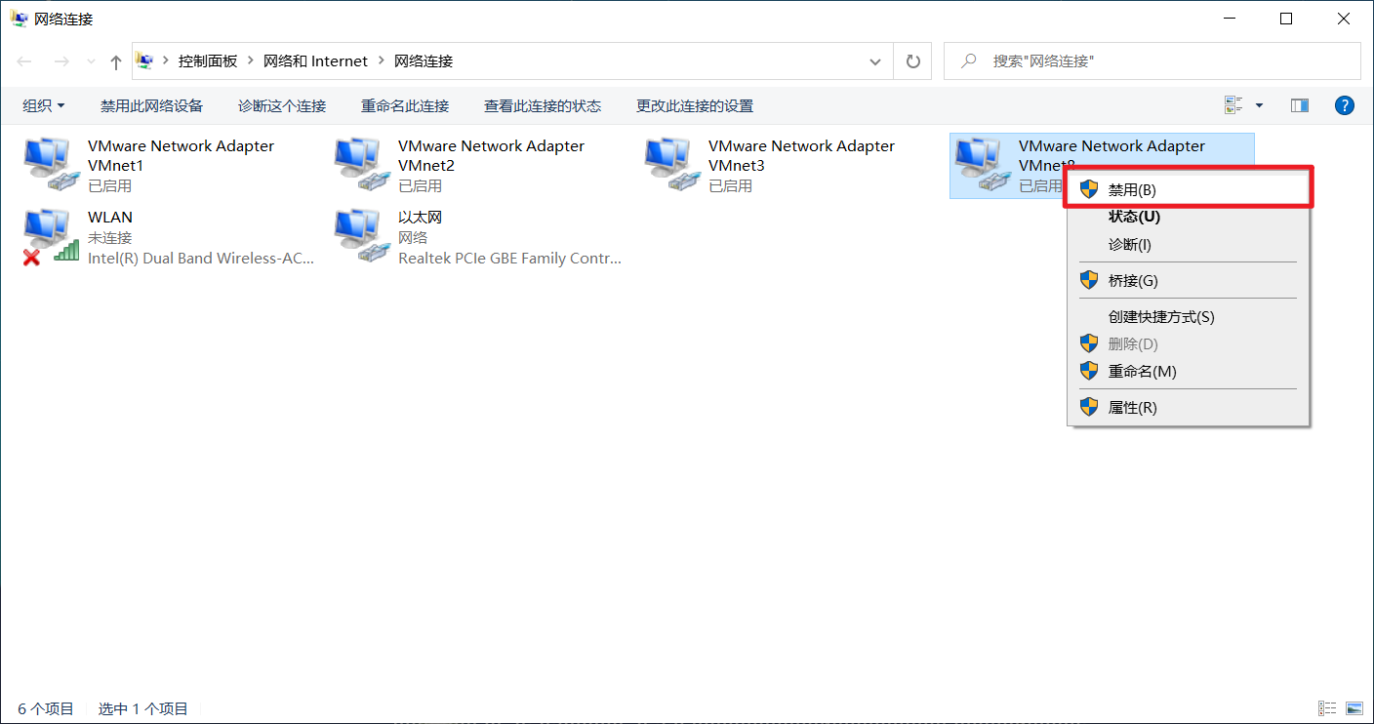The image size is (1374, 724).
Task: Click 6 个项目 in status bar
Action: [46, 708]
